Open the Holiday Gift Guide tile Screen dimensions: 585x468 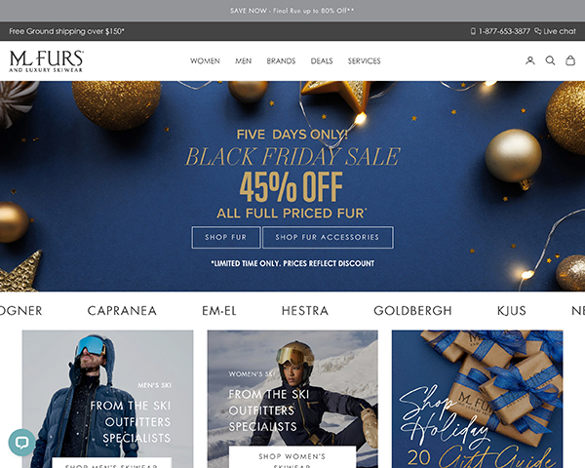477,399
